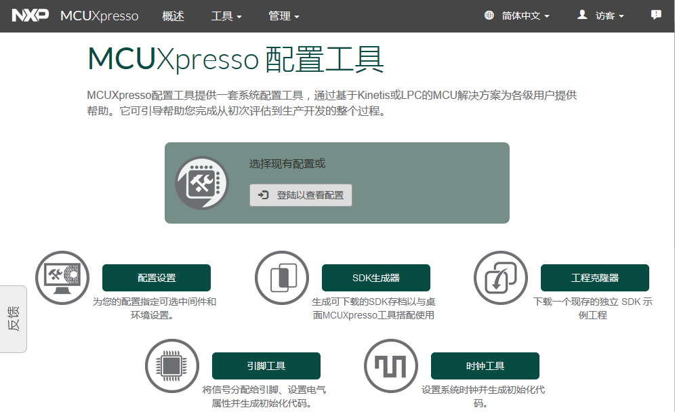675x412 pixels.
Task: Click the intro paragraph mentioning Kinetis或LPC
Action: click(332, 103)
